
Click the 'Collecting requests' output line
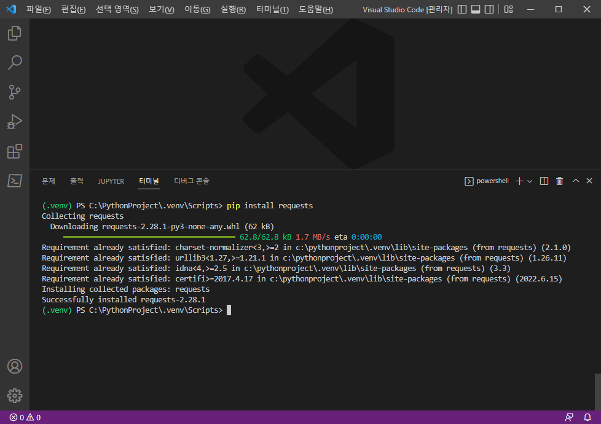(x=82, y=216)
